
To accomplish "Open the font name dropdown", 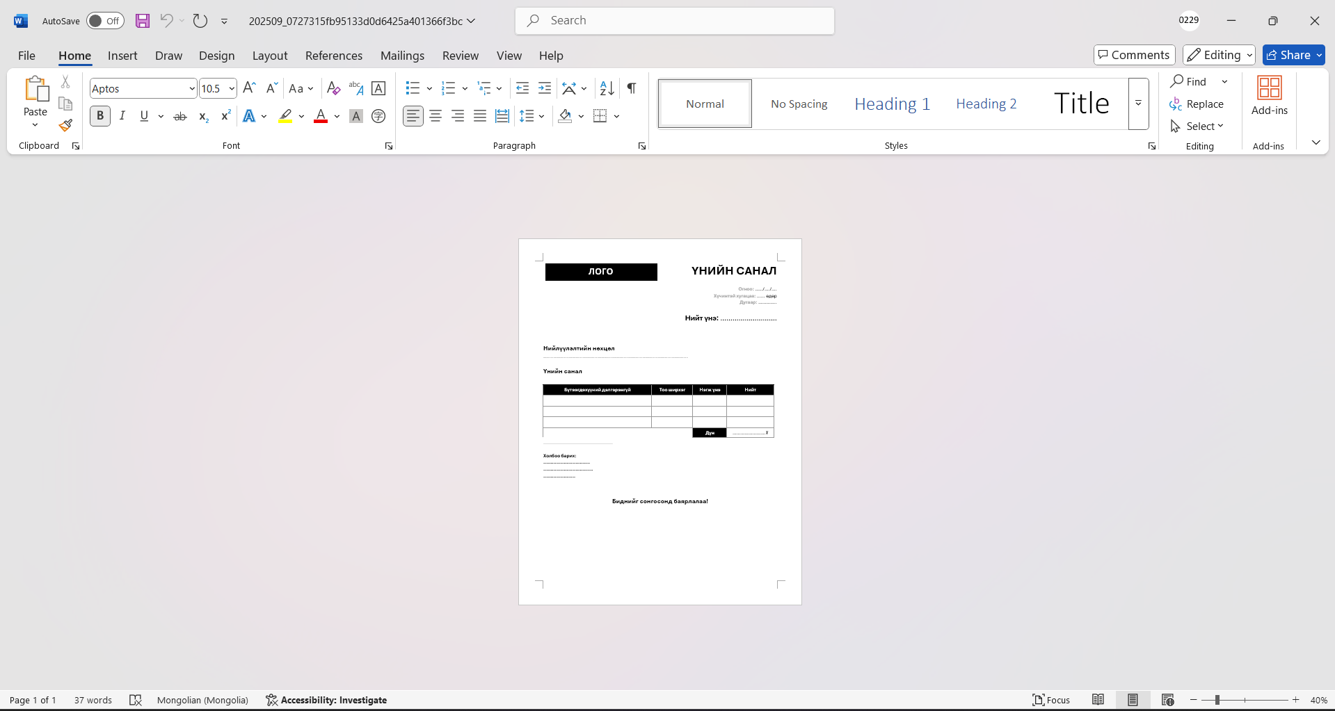I will 192,88.
